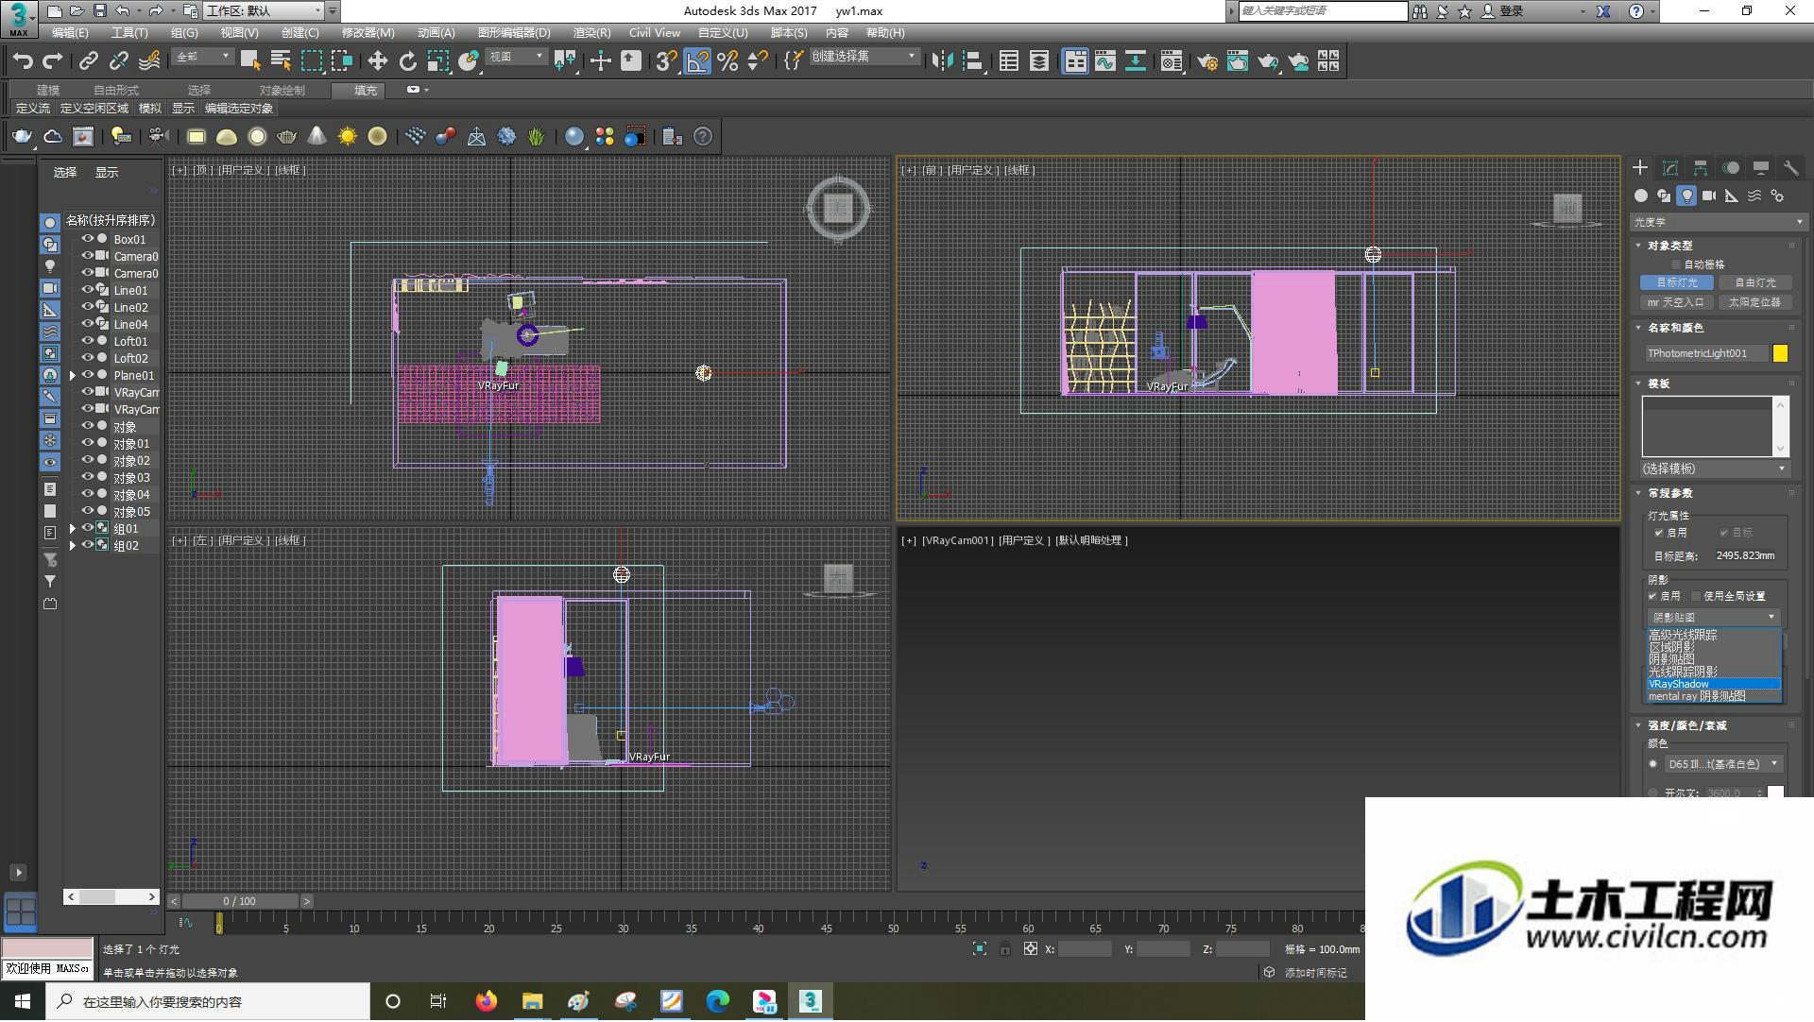This screenshot has width=1814, height=1022.
Task: Open the Utilities wrench tab
Action: click(x=1791, y=168)
